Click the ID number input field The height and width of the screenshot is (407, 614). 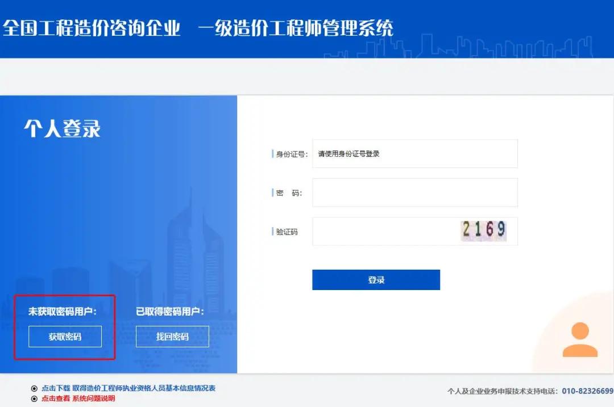[414, 154]
